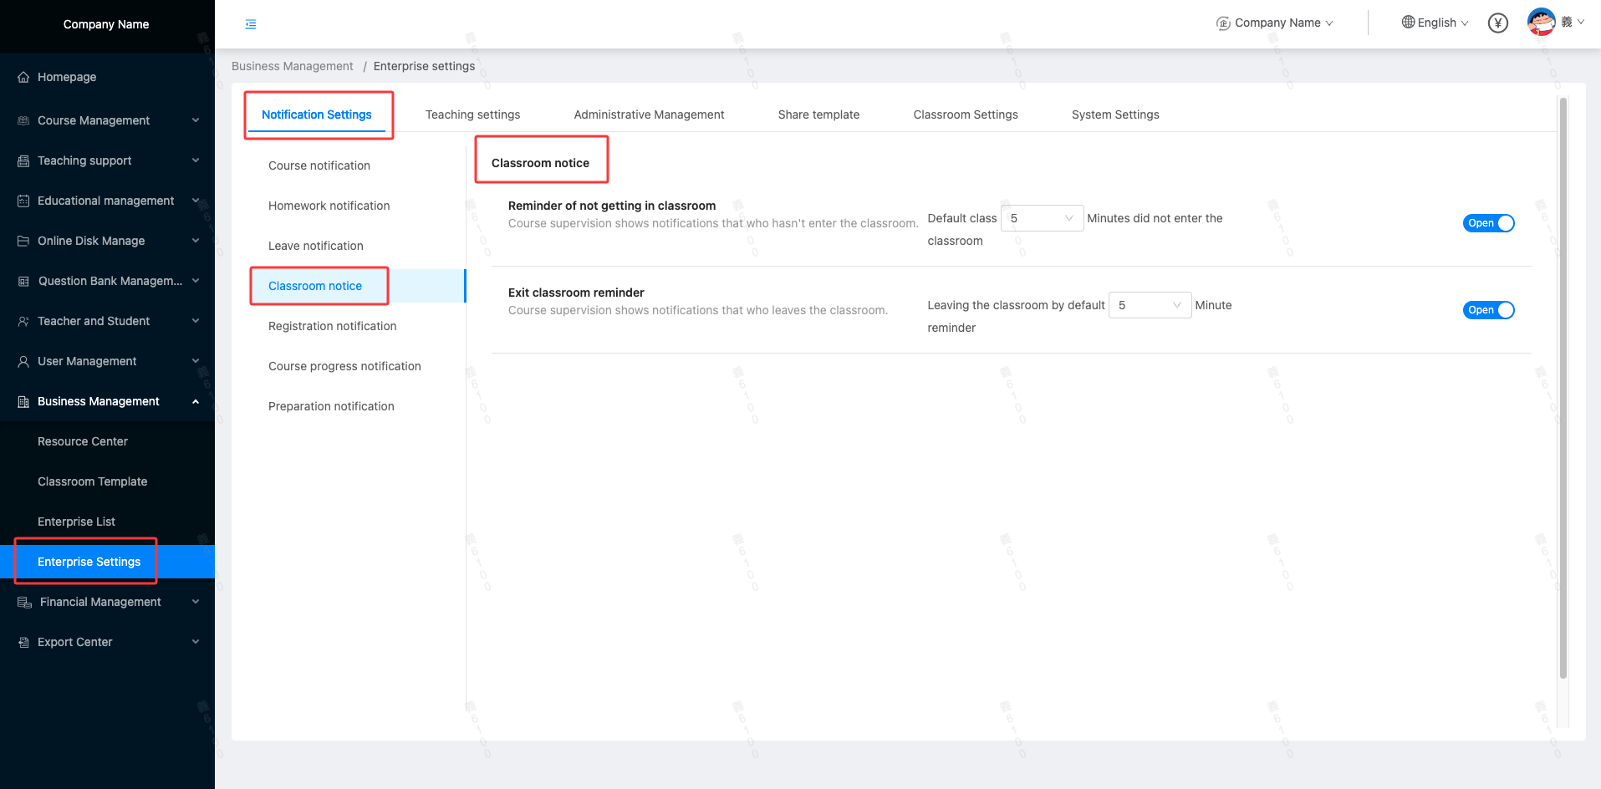
Task: Select Homework notification in the list
Action: [329, 206]
